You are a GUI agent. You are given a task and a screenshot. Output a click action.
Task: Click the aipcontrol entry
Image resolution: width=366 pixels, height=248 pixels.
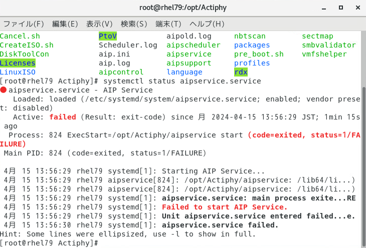tap(121, 72)
